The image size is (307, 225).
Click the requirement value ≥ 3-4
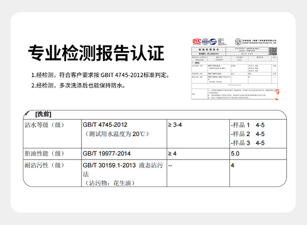pos(175,125)
